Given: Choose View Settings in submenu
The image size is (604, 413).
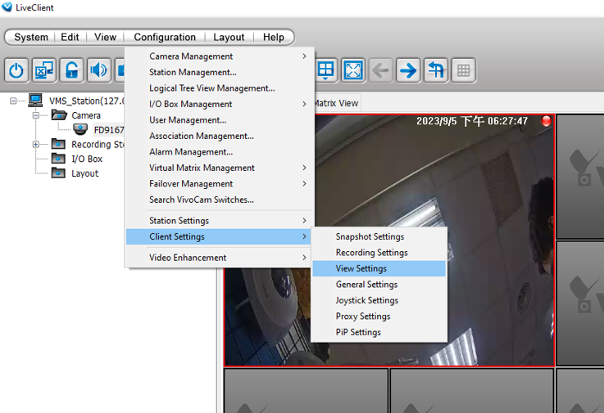Looking at the screenshot, I should 379,268.
